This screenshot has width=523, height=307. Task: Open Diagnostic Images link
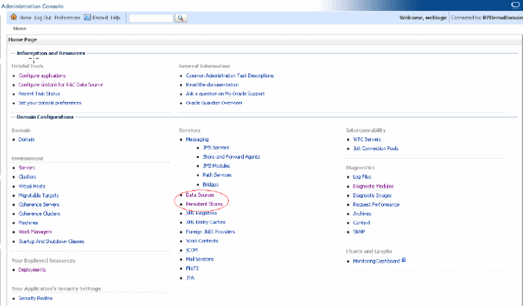372,195
